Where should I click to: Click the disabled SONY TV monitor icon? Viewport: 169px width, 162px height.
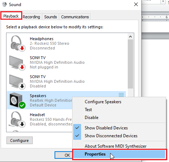pos(17,82)
